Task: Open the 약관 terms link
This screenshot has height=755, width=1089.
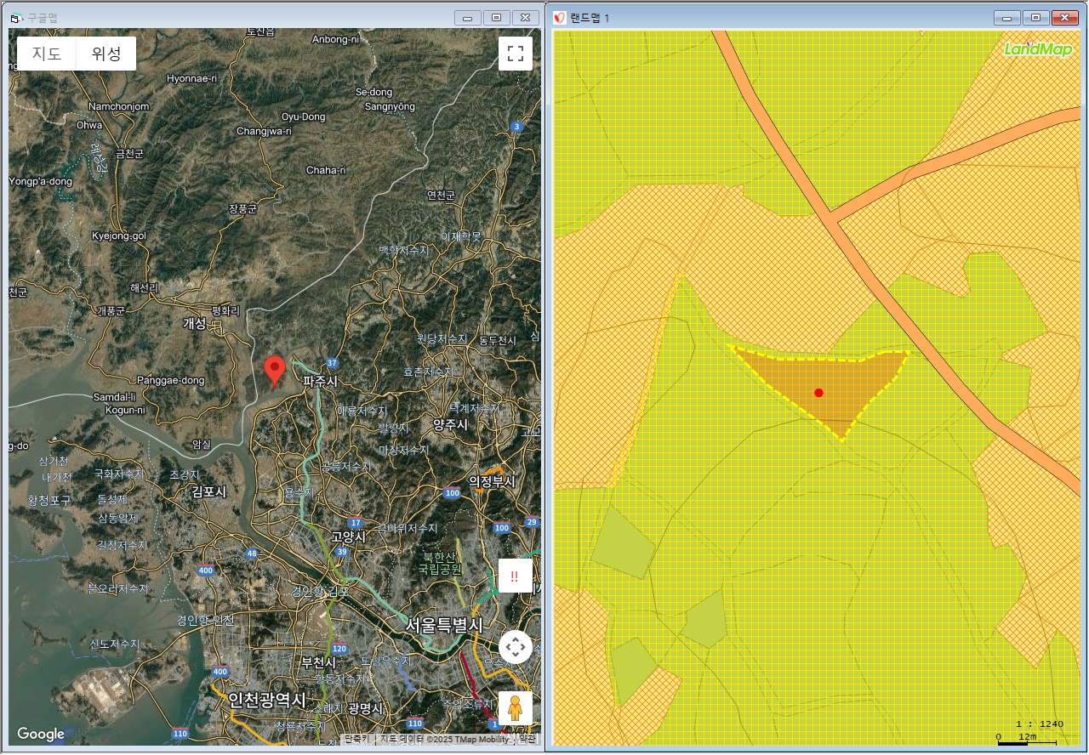Action: coord(527,740)
